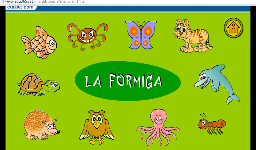Click the edu365.com logo
This screenshot has width=256, height=150.
pos(21,7)
